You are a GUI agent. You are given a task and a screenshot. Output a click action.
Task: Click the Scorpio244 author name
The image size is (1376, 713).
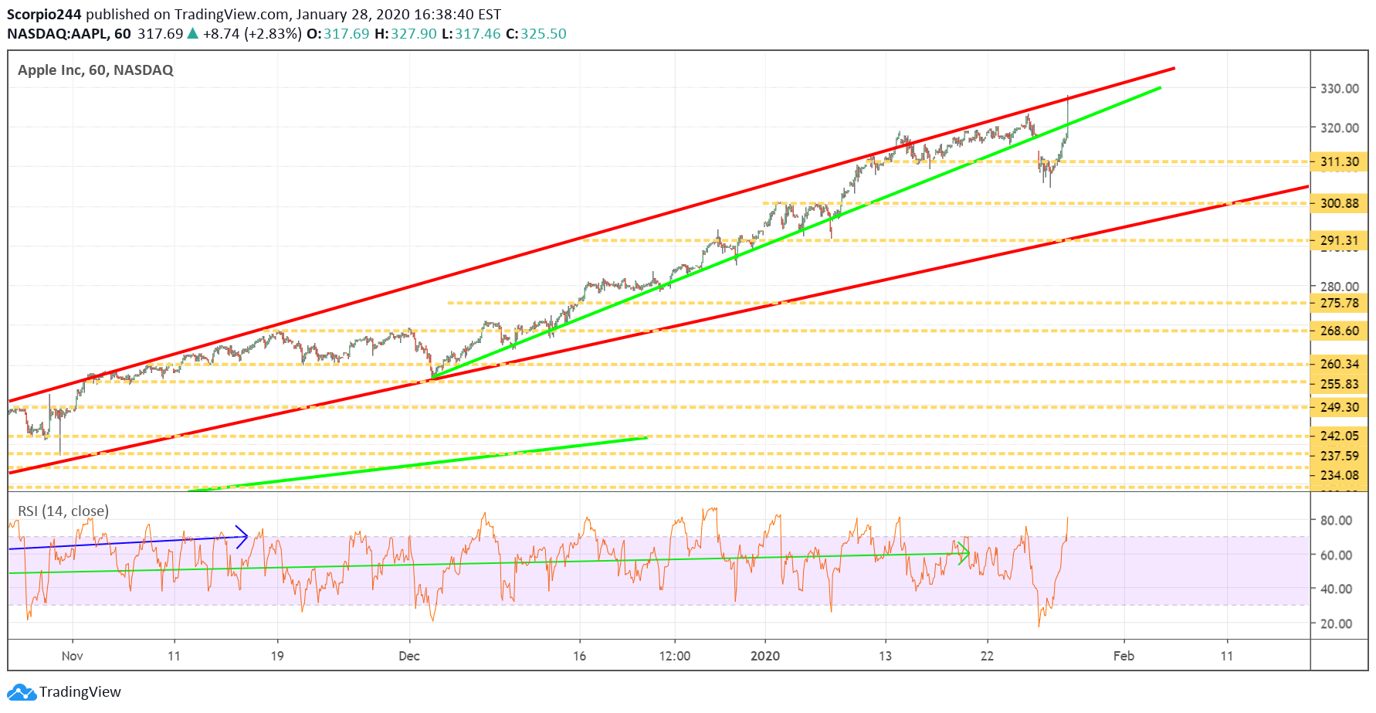44,15
